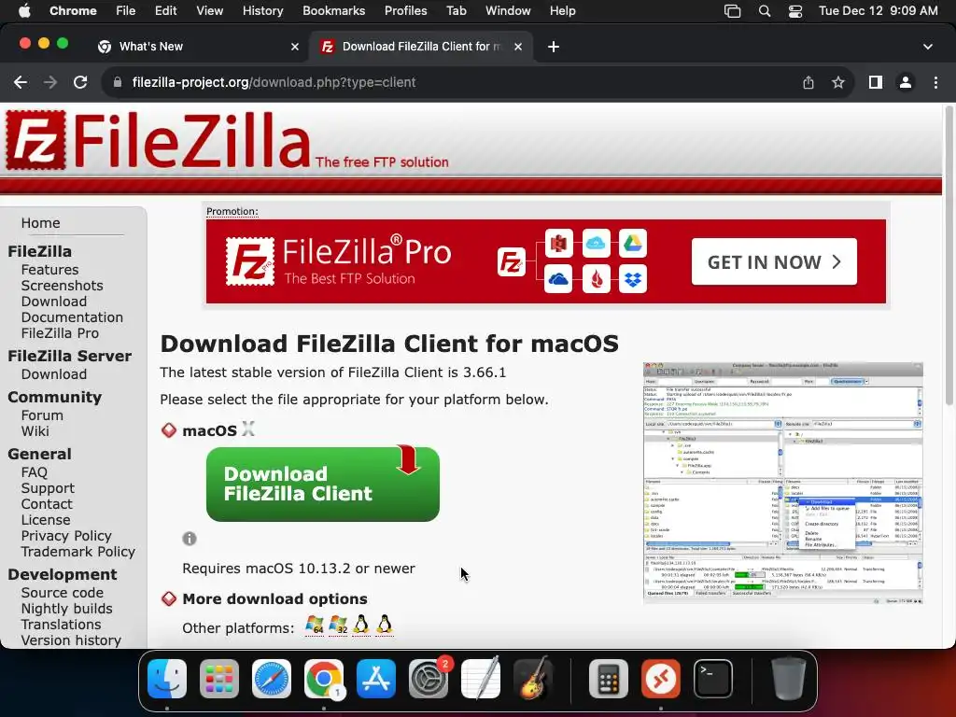This screenshot has width=956, height=717.
Task: Click the Windows 32-bit platform icon
Action: [x=338, y=625]
